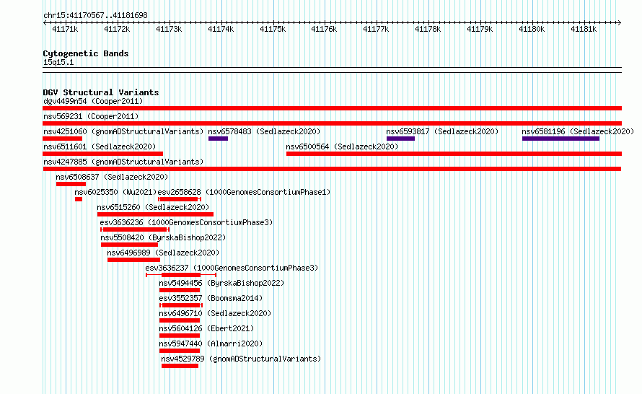Click the 41171k ruler position label
The width and height of the screenshot is (642, 394).
click(65, 29)
